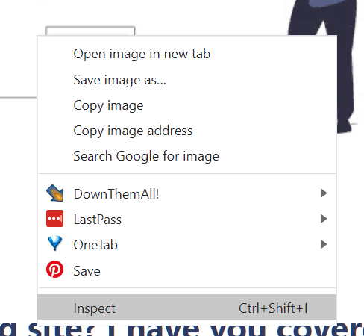Click the input box behind the menu

90,31
